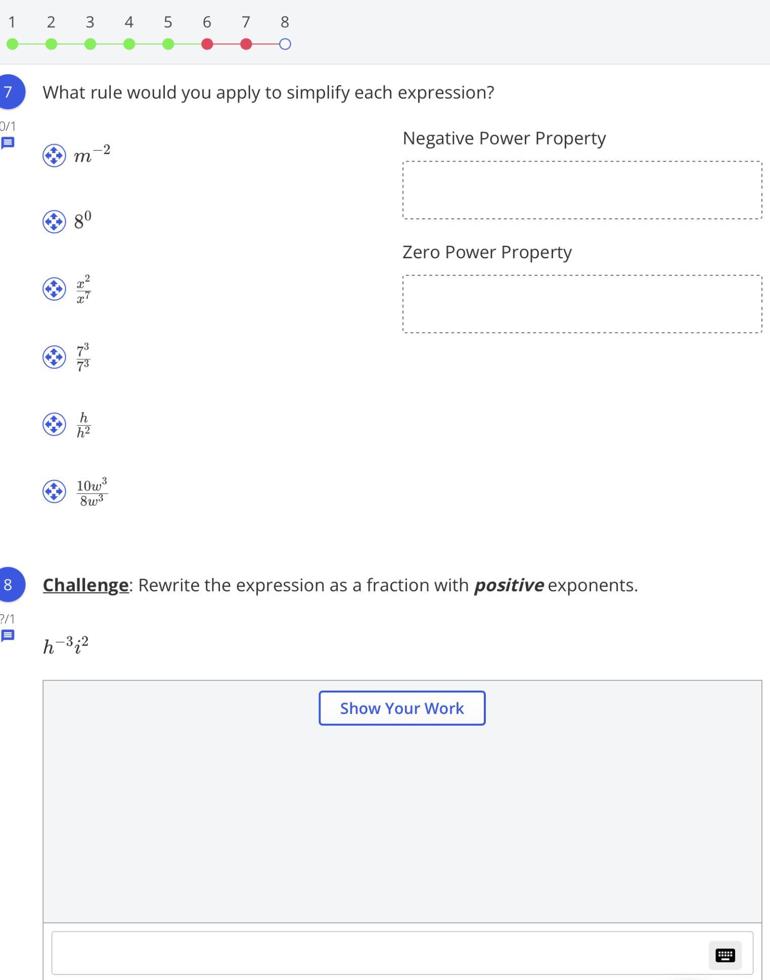Select the open question 8 progress dot
This screenshot has width=770, height=980.
[285, 44]
